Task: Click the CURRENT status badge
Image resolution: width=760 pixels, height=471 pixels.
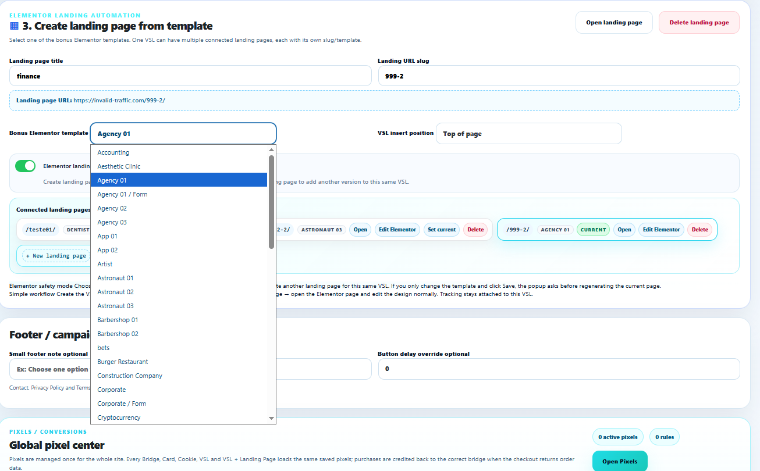Action: tap(593, 230)
